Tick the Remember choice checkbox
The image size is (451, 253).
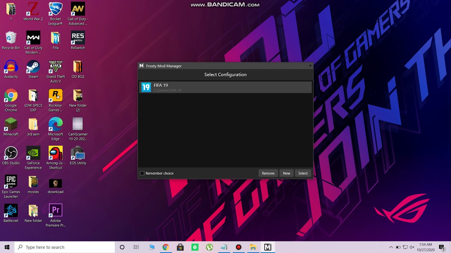(x=142, y=173)
